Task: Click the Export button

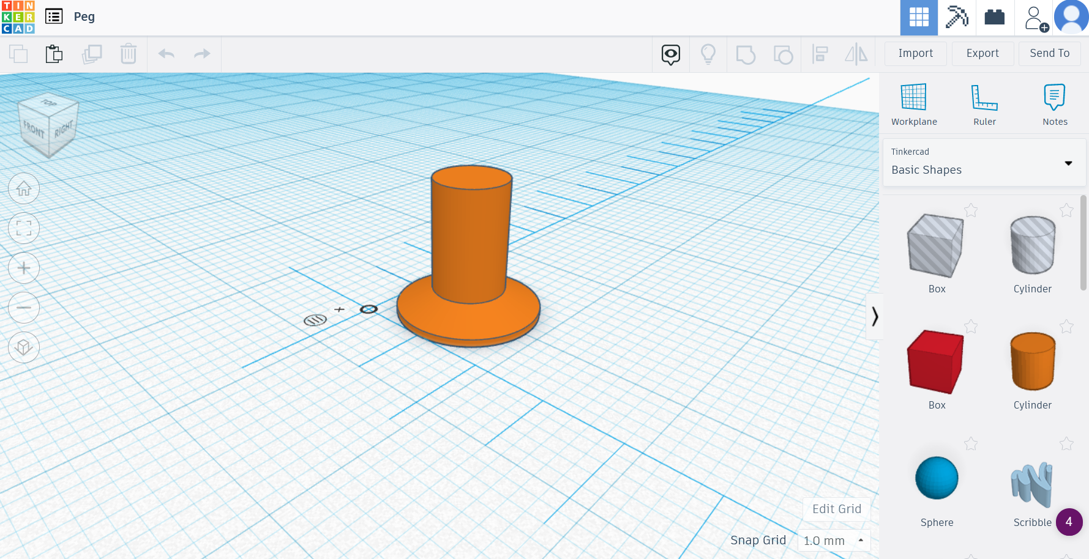Action: click(982, 53)
